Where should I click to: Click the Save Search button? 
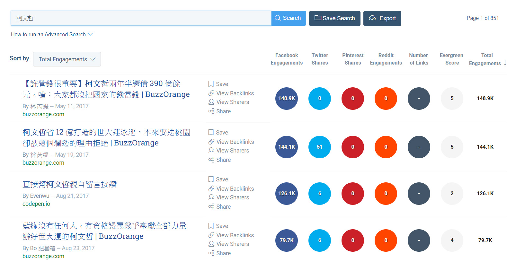(335, 18)
